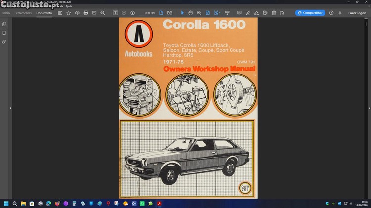Open the bookmarks panel icon
371x208 pixels.
4,33
